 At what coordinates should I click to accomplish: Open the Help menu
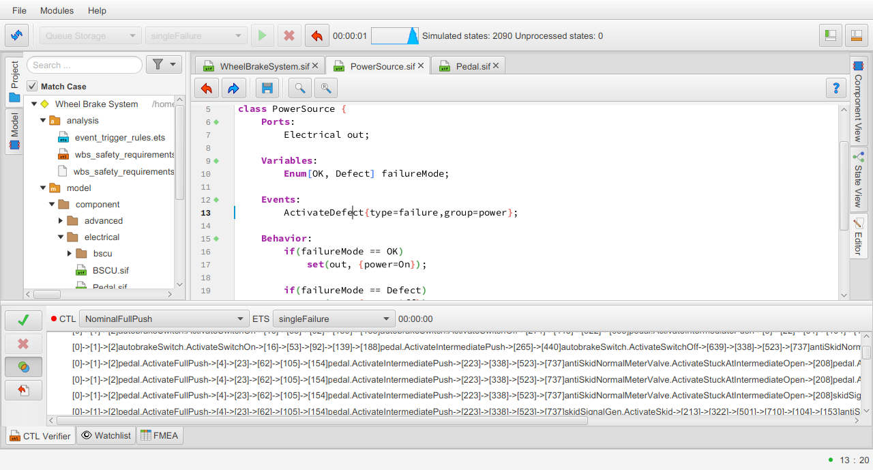pos(98,11)
